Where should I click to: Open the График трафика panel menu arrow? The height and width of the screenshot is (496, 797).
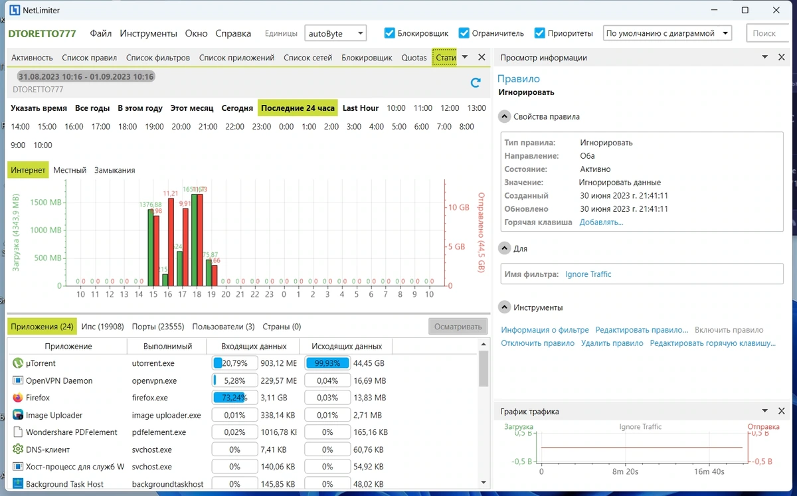point(764,412)
